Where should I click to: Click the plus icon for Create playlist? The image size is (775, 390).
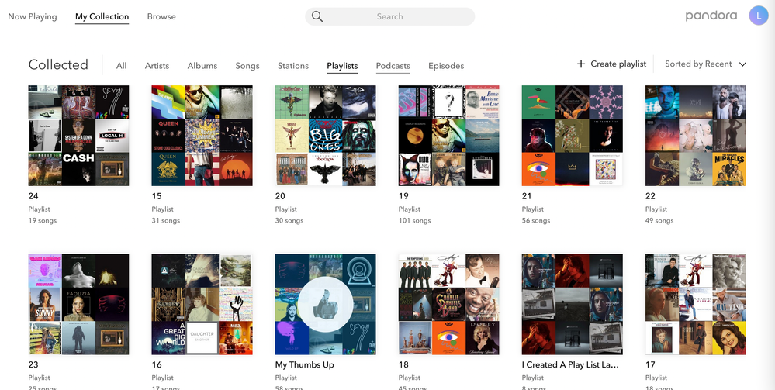[581, 64]
